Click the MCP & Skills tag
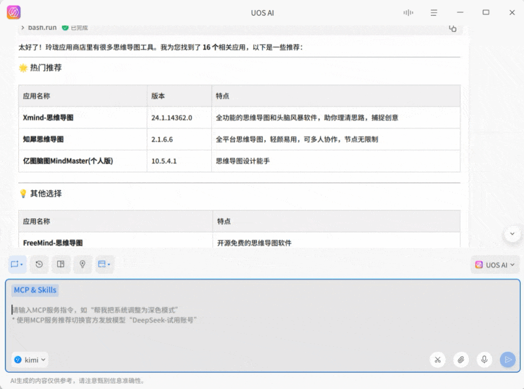The height and width of the screenshot is (389, 524). tap(35, 290)
